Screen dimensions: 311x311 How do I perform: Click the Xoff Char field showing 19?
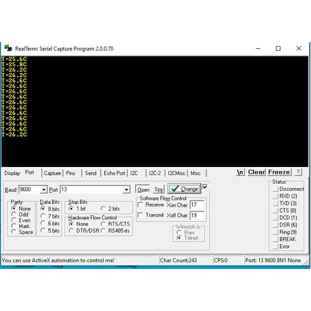coord(197,215)
